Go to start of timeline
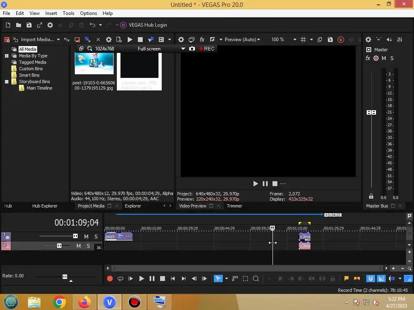 click(173, 279)
